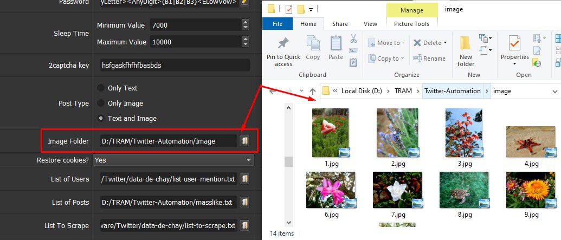Select the 2.jpg lavender thumbnail
The image size is (561, 240).
click(x=398, y=133)
